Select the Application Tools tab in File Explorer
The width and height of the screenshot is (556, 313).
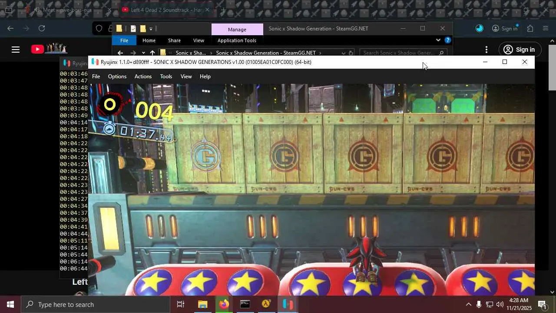pyautogui.click(x=237, y=40)
